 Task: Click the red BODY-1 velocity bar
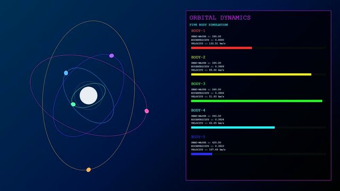221,48
